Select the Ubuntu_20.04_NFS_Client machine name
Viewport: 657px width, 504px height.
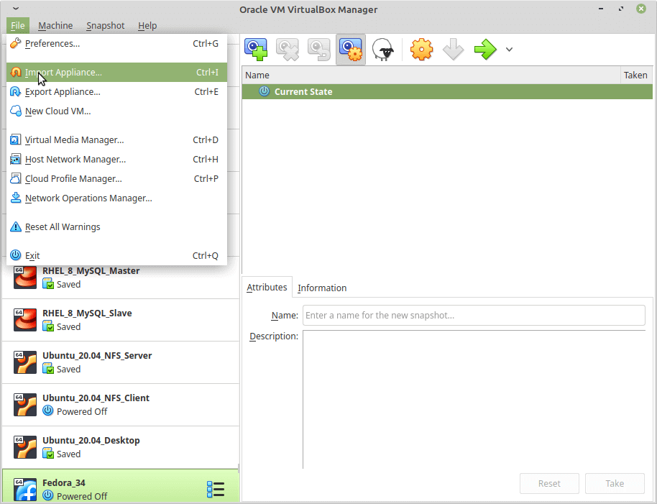(x=96, y=398)
